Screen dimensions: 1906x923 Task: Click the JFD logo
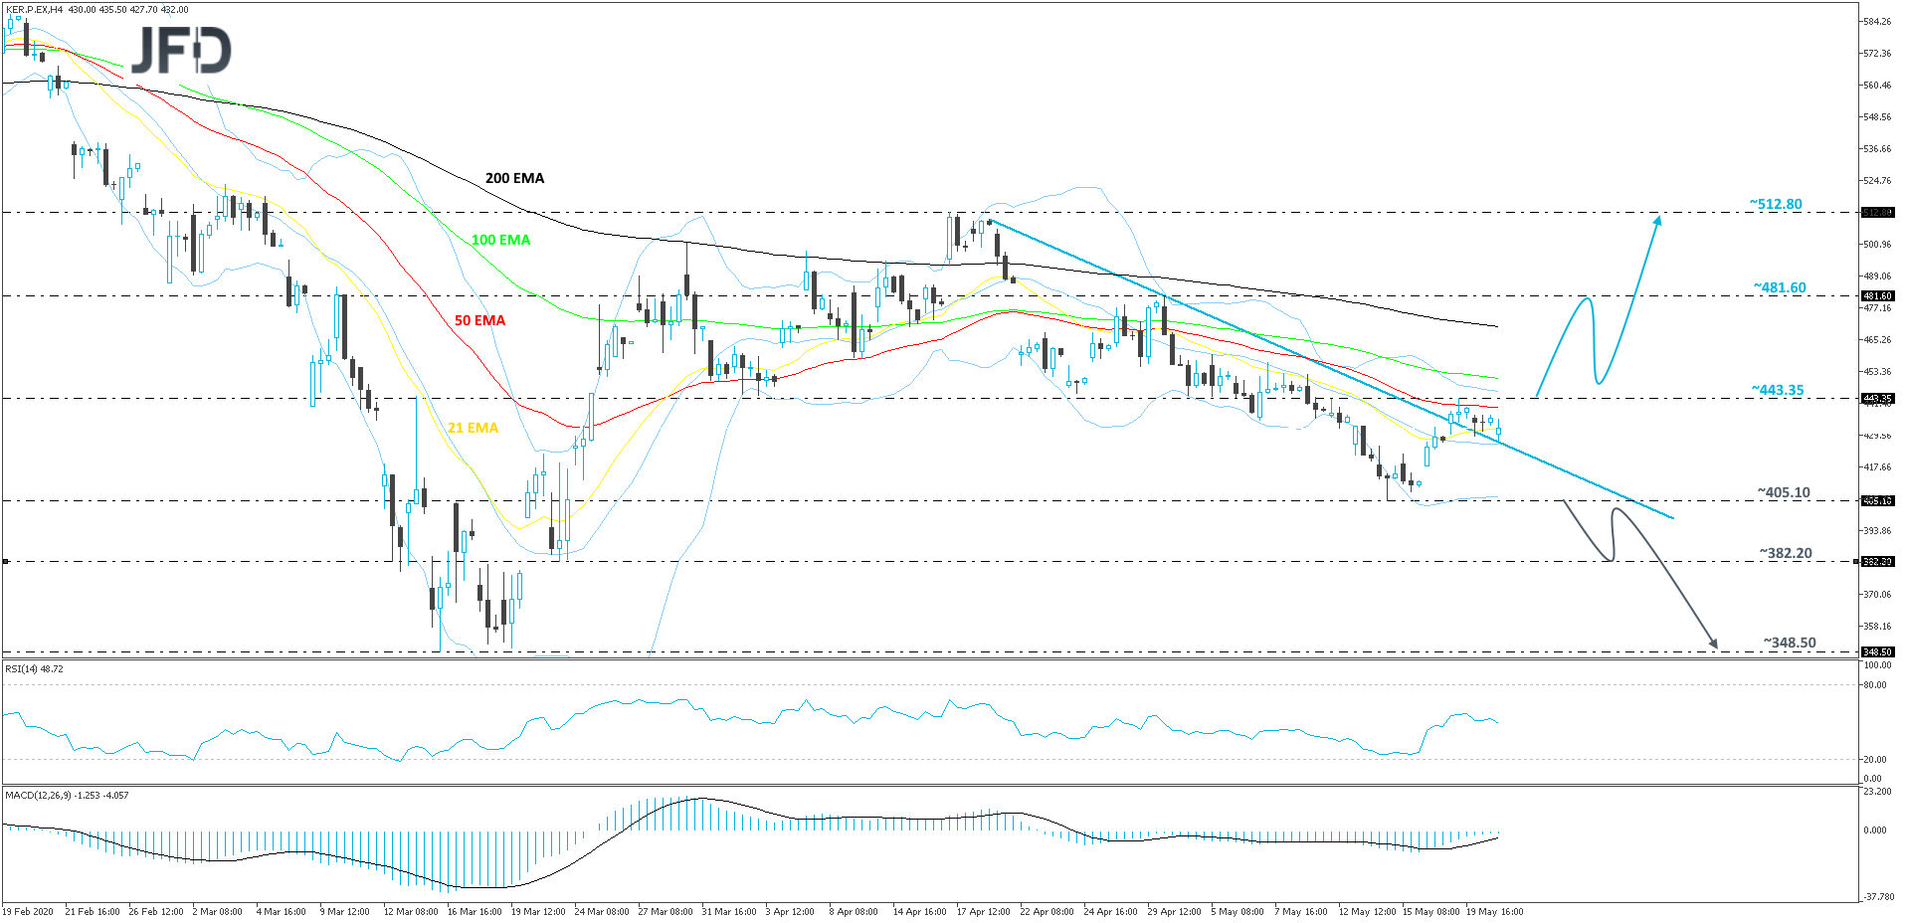click(181, 50)
